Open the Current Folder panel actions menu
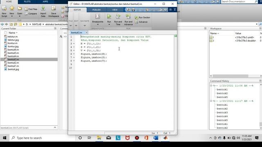This screenshot has height=147, width=262. coord(55,29)
